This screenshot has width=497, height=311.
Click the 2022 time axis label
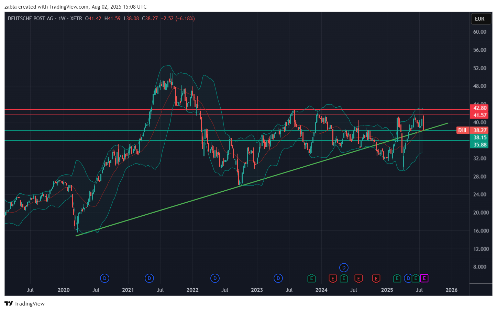(192, 290)
